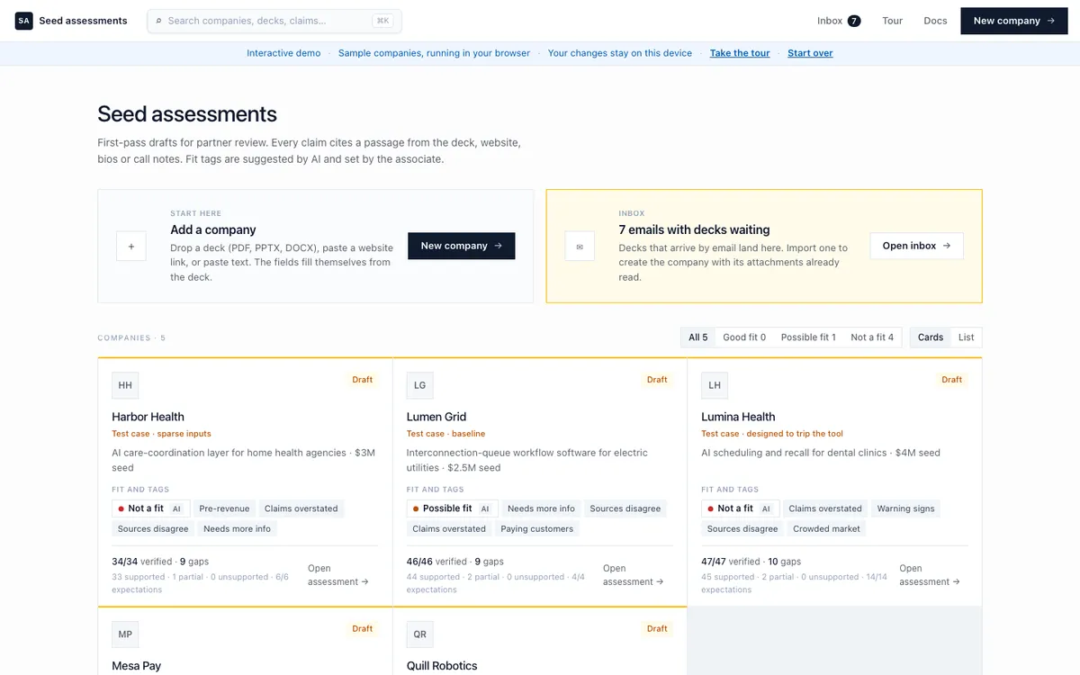Open assessment for Lumina Health

(930, 575)
